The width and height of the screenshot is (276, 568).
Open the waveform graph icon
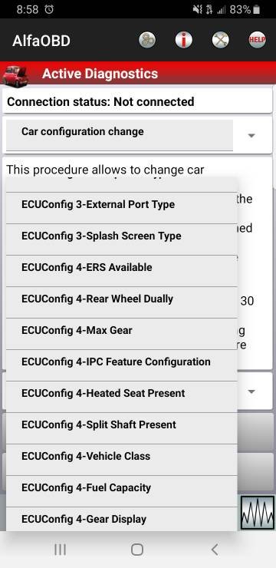(258, 513)
